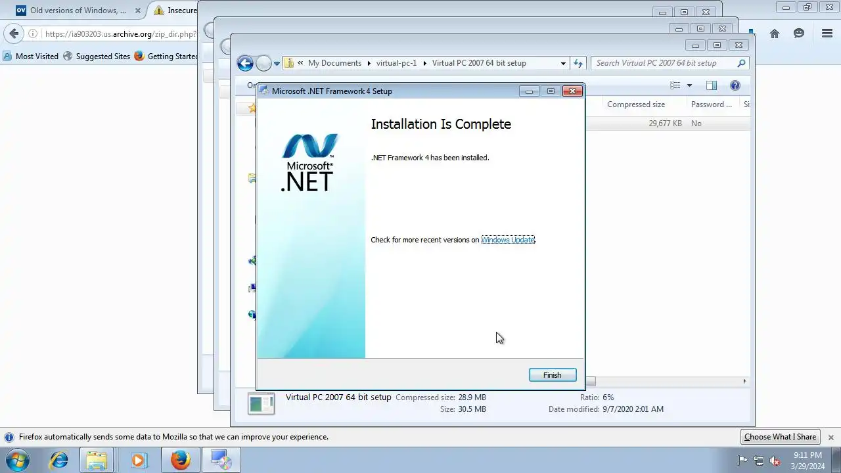This screenshot has height=473, width=841.
Task: Click Firefox back button
Action: (14, 34)
